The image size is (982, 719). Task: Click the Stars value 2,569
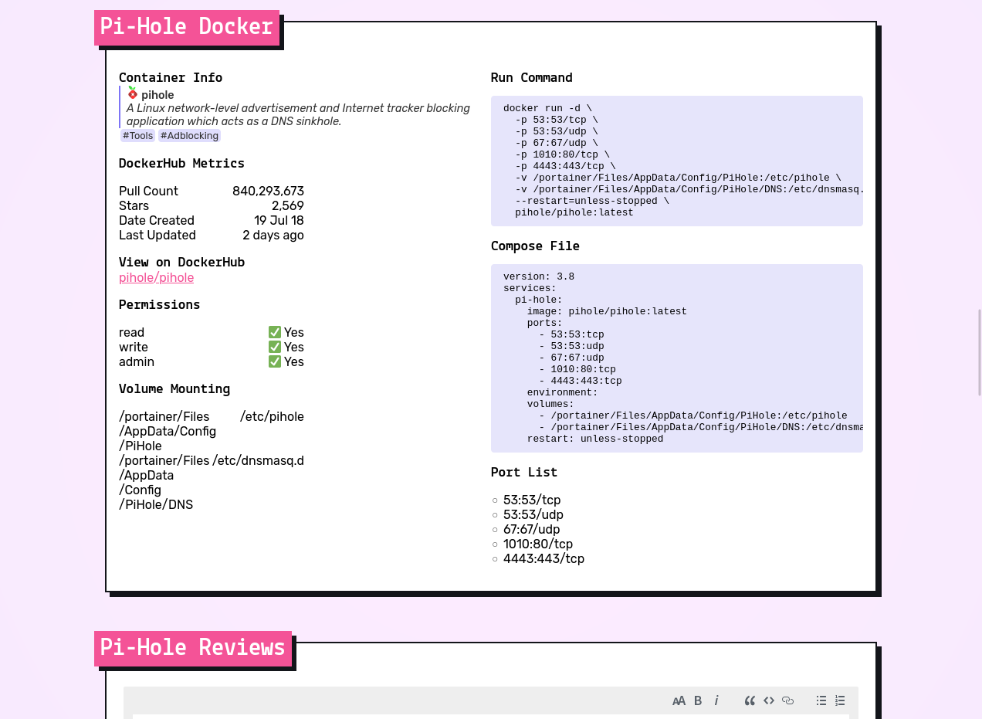288,206
